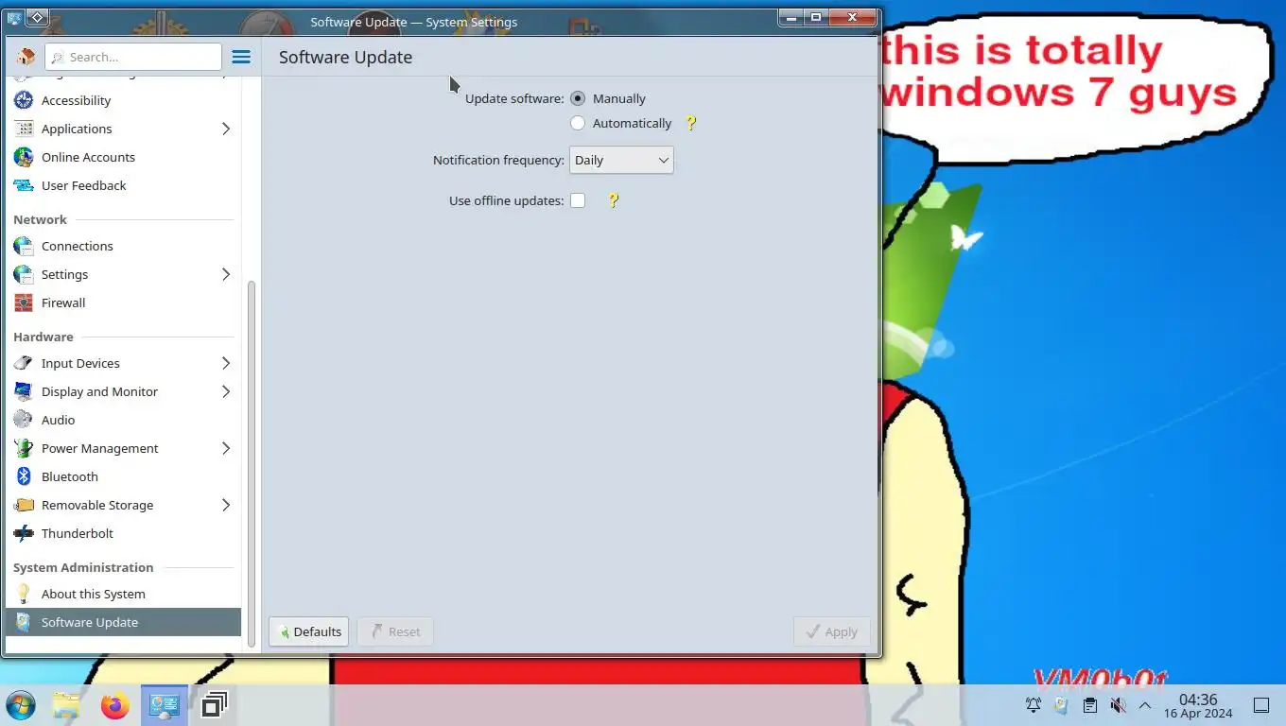Image resolution: width=1286 pixels, height=726 pixels.
Task: Expand the Removable Storage submenu arrow
Action: (x=226, y=505)
